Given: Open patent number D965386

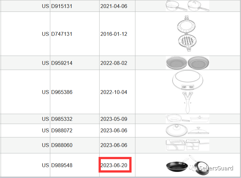Looking at the screenshot, I should click(62, 92).
